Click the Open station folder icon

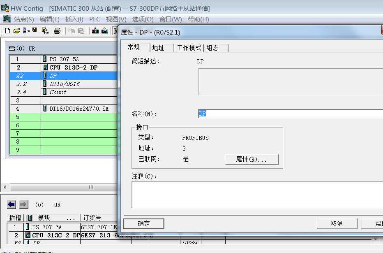[16, 31]
